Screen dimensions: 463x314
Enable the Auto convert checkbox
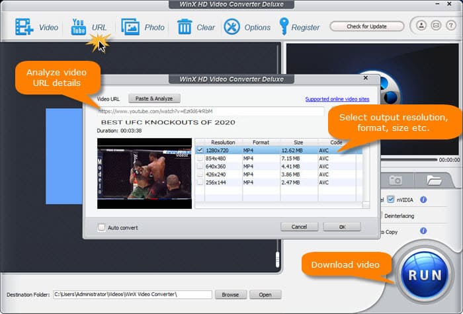[101, 227]
